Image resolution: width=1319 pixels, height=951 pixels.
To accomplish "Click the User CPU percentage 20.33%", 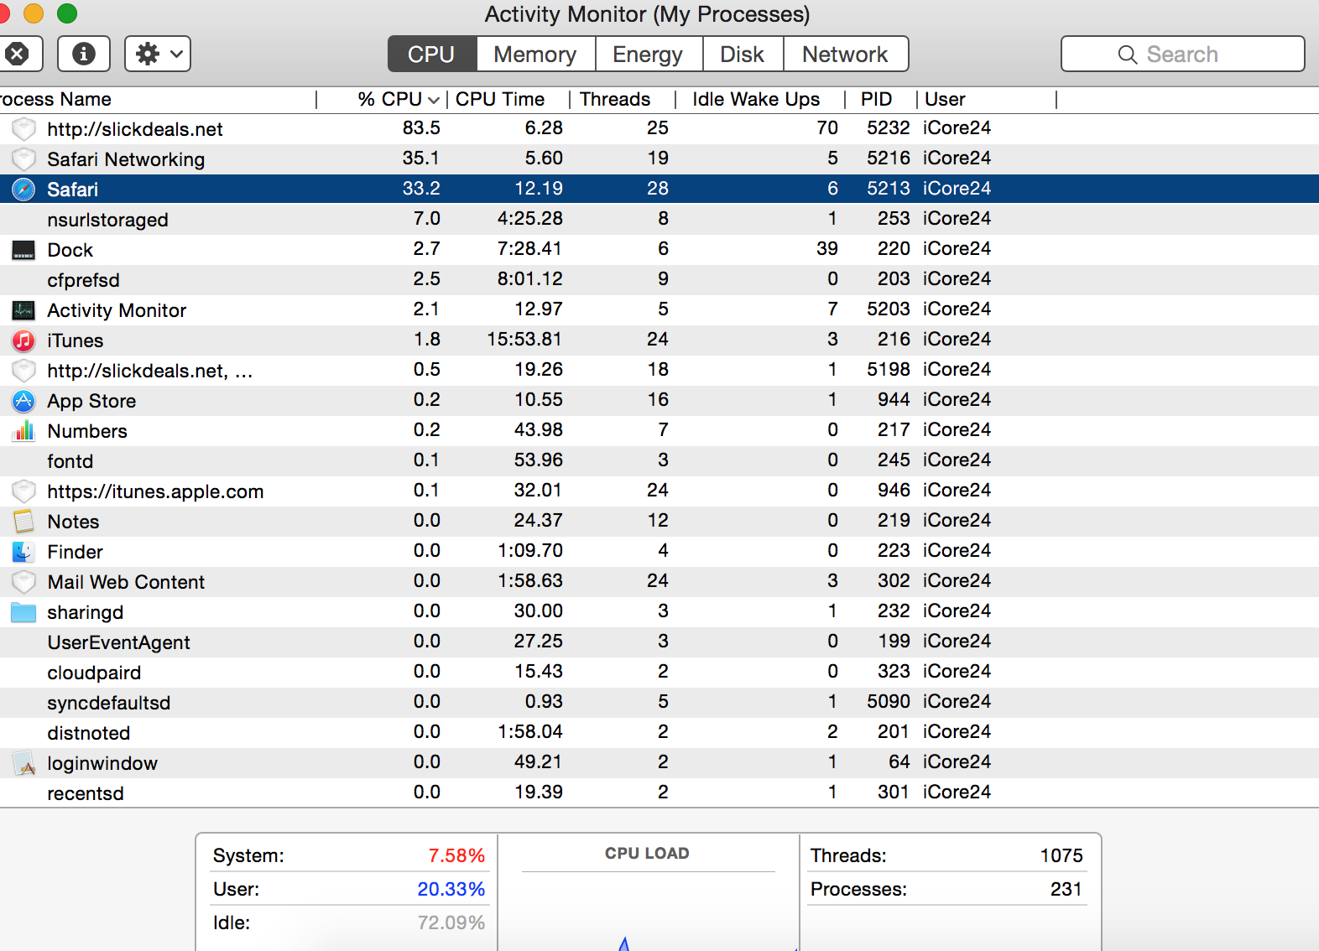I will click(x=451, y=889).
